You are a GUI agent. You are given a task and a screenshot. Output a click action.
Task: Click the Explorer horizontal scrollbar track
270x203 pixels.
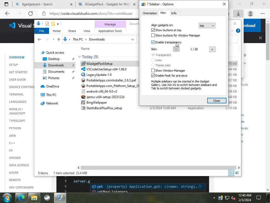click(x=158, y=168)
